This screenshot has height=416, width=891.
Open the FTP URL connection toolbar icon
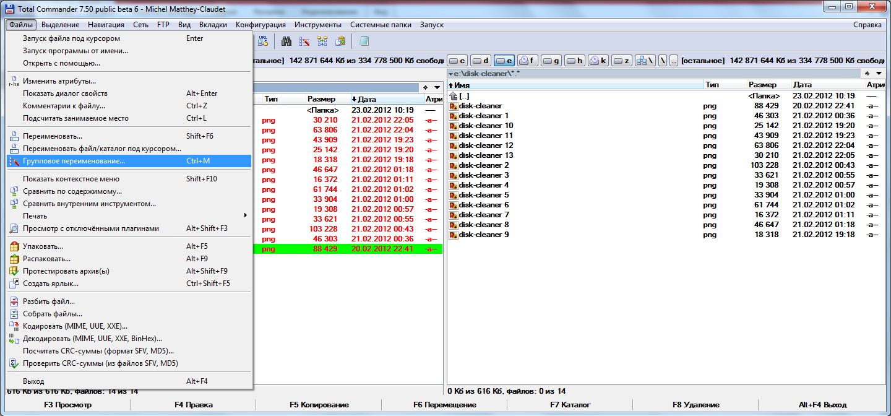[x=263, y=41]
